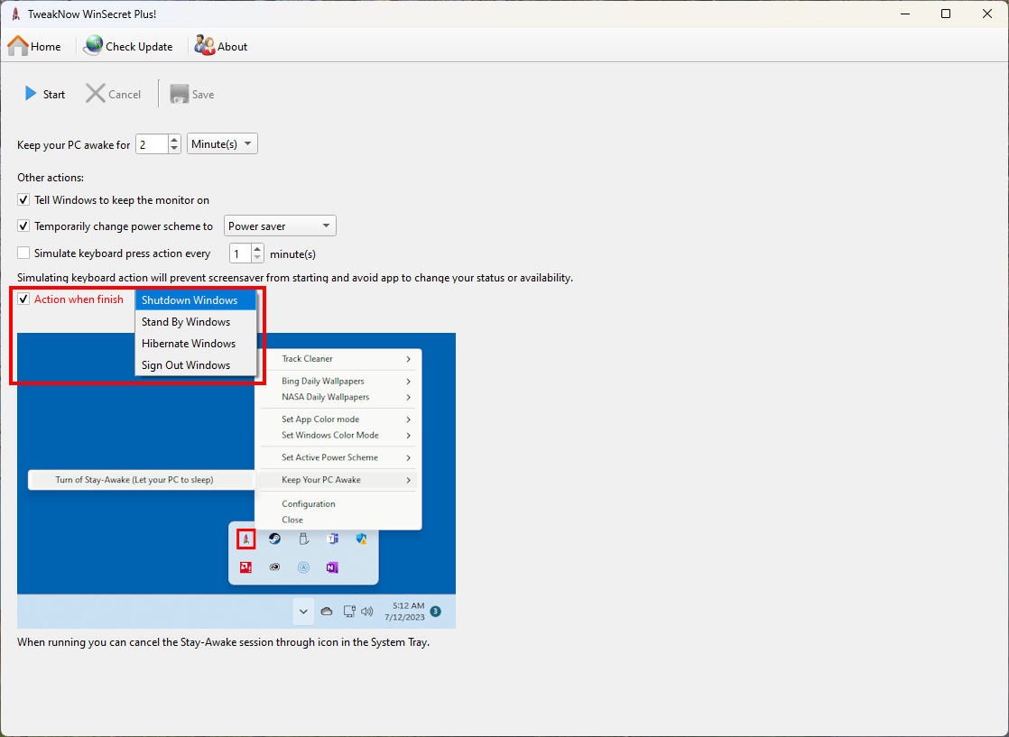This screenshot has width=1009, height=737.
Task: Click Track Cleaner in the illustration menu
Action: pos(307,359)
